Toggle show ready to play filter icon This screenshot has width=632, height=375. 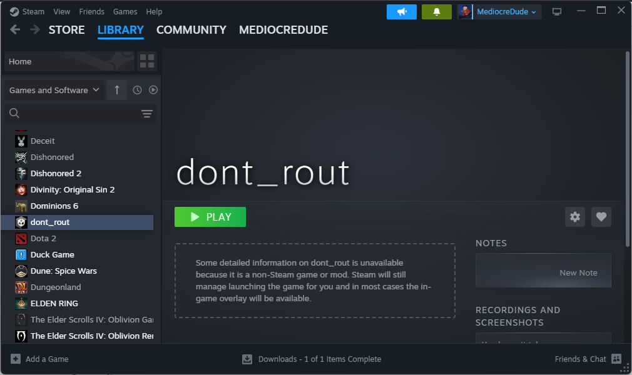(153, 90)
